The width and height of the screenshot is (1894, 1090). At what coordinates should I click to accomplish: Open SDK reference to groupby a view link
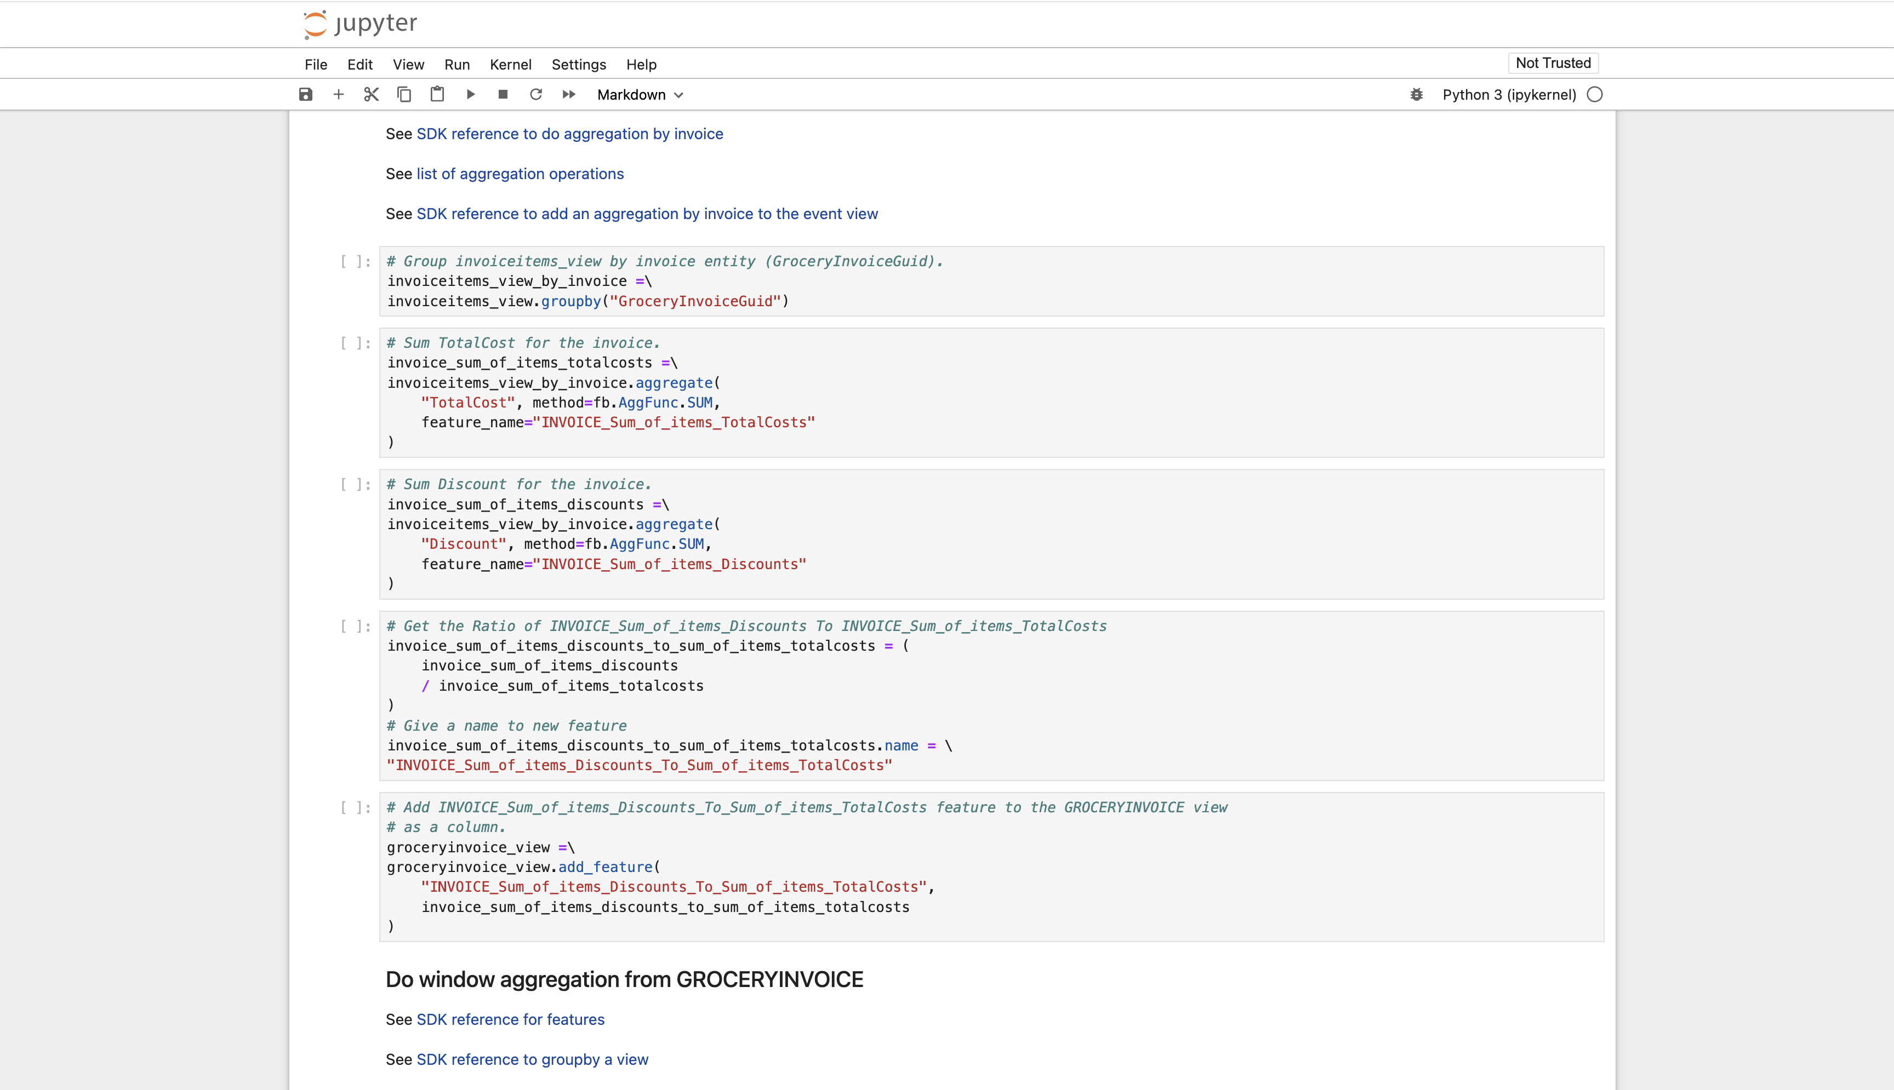point(533,1059)
